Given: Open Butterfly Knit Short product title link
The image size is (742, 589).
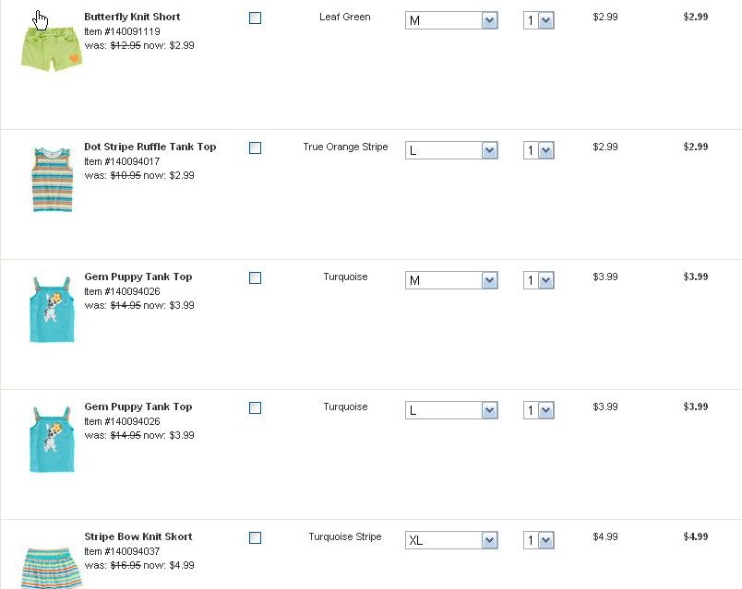Looking at the screenshot, I should click(132, 17).
